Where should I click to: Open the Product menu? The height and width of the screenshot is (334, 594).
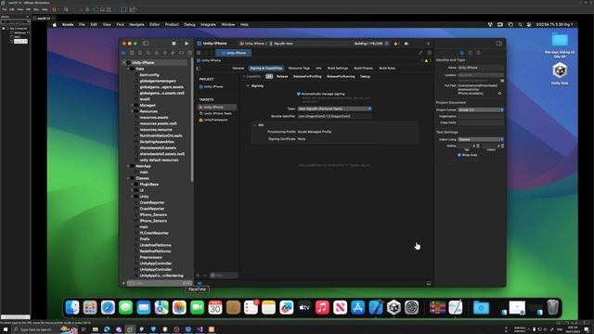(x=172, y=25)
